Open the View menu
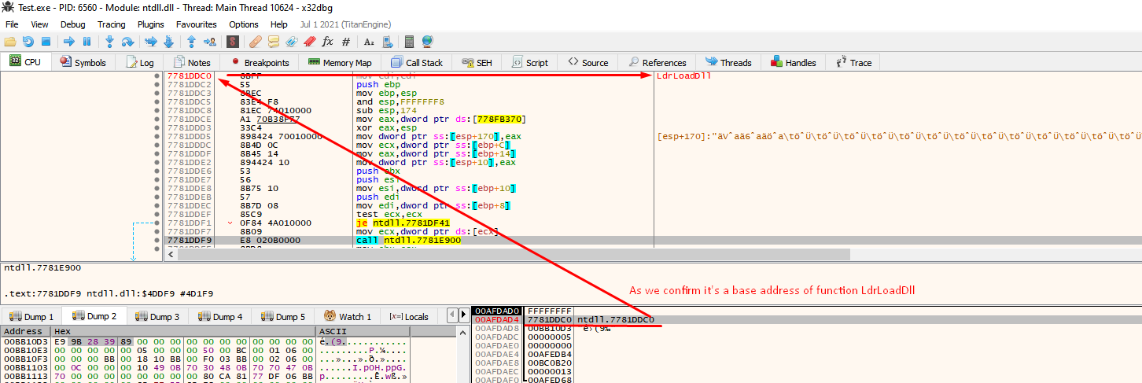The image size is (1142, 383). [39, 24]
